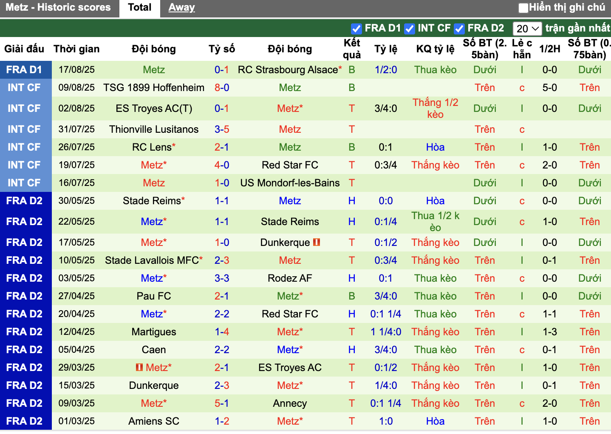Open US Mondorf-les-Bains team link
The width and height of the screenshot is (611, 434).
(290, 183)
